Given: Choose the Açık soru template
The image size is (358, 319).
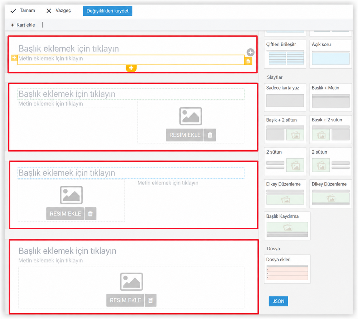Looking at the screenshot, I should point(330,54).
